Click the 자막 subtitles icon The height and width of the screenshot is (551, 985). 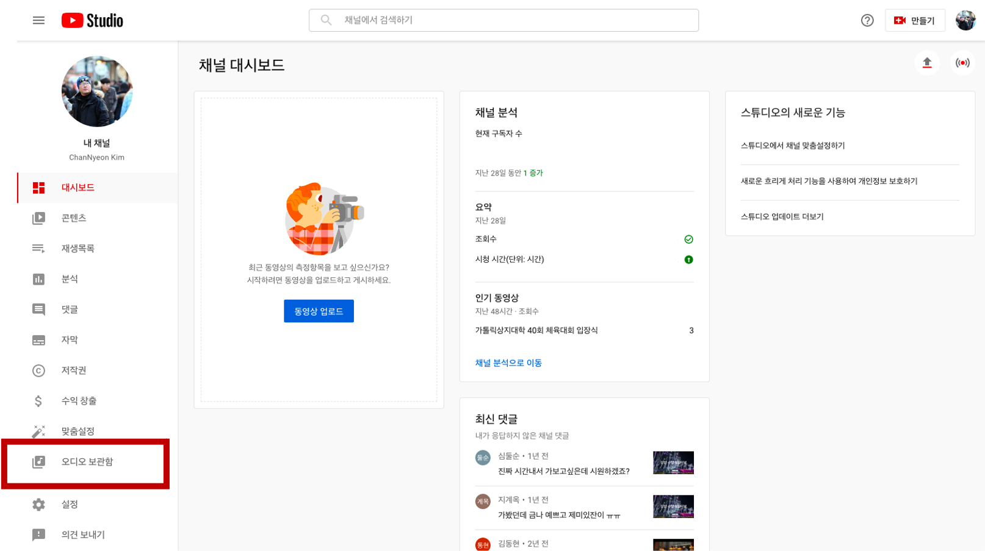tap(38, 340)
